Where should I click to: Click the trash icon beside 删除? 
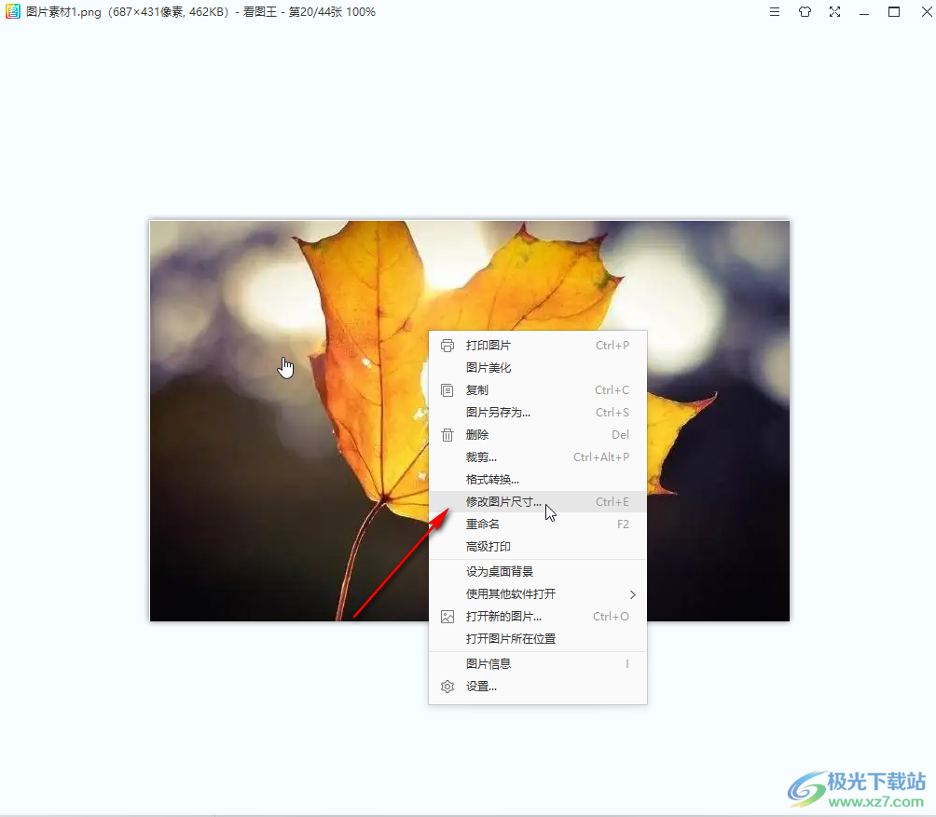pyautogui.click(x=447, y=435)
